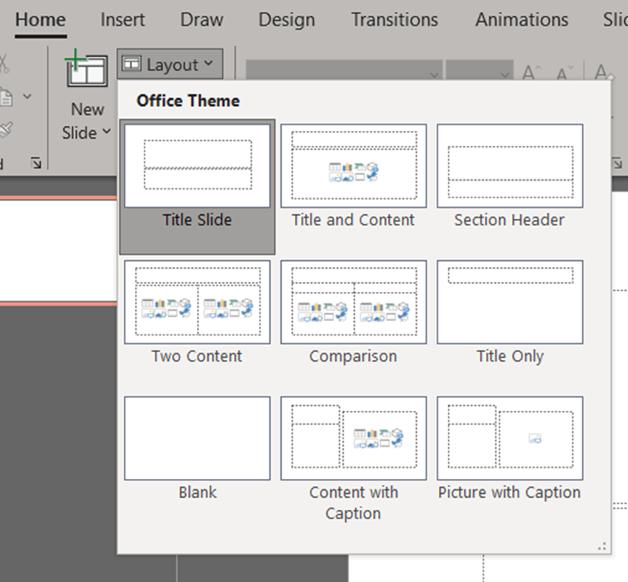Go to the Design tab
The image size is (628, 582).
pos(287,20)
